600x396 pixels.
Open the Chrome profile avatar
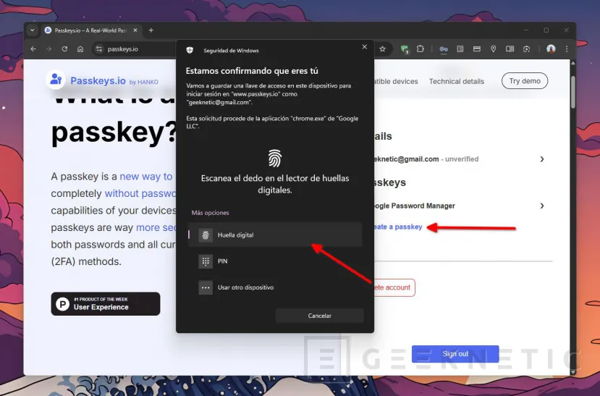551,49
